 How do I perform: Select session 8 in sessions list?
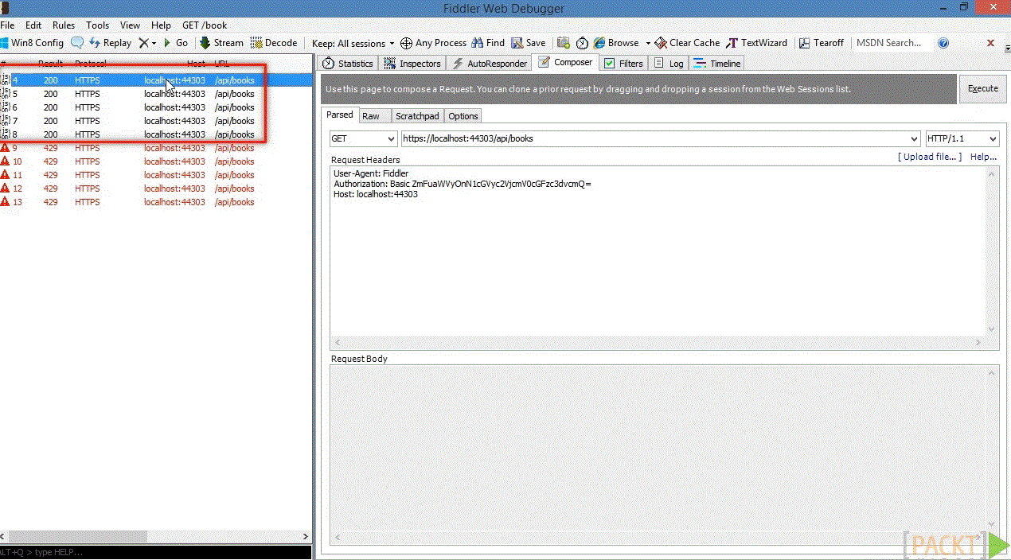(156, 134)
